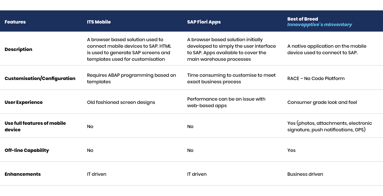Click the native application description cell
The width and height of the screenshot is (383, 196).
(327, 49)
